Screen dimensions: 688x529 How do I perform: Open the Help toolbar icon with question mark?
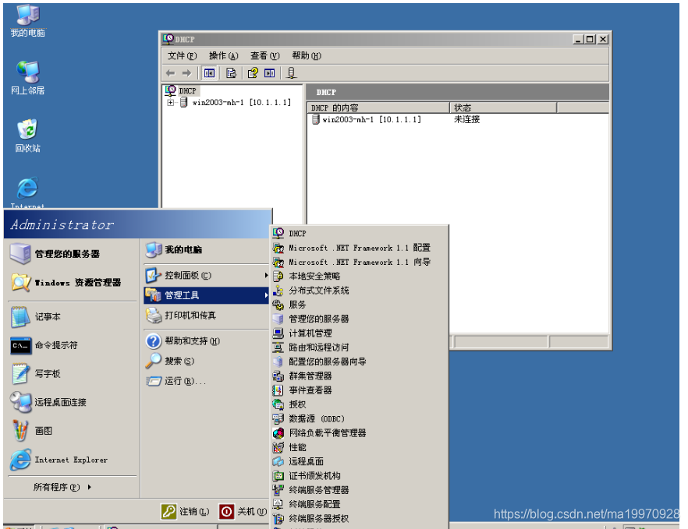click(253, 72)
